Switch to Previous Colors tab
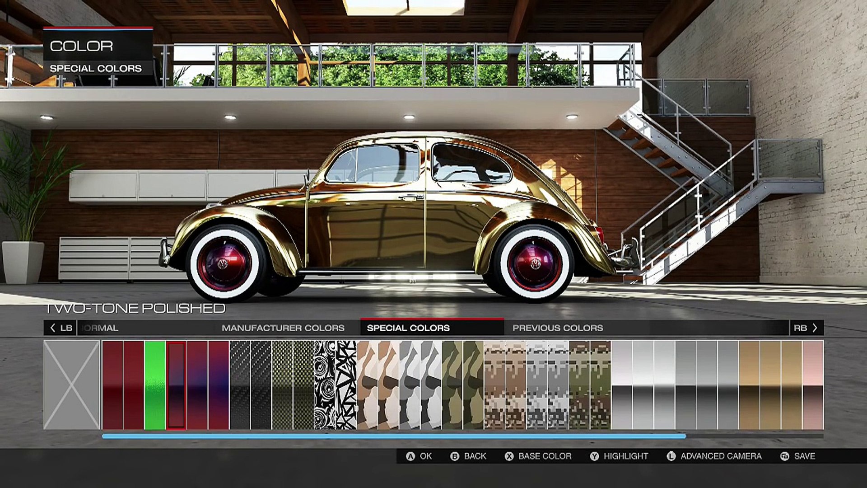Image resolution: width=867 pixels, height=488 pixels. [557, 328]
